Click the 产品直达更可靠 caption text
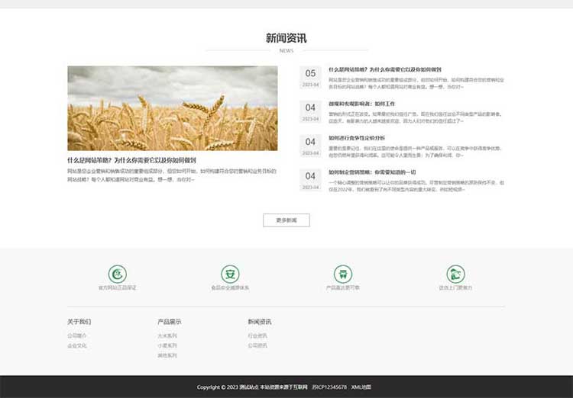573x398 pixels. (x=343, y=288)
